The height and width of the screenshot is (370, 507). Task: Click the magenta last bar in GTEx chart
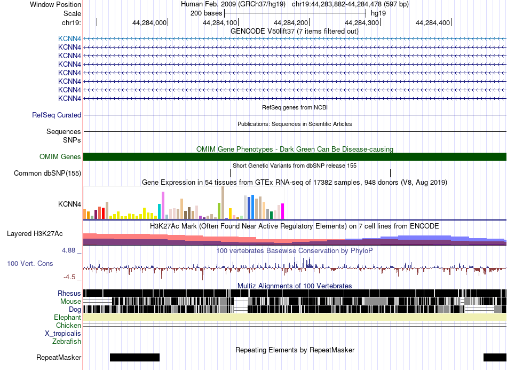[x=283, y=211]
